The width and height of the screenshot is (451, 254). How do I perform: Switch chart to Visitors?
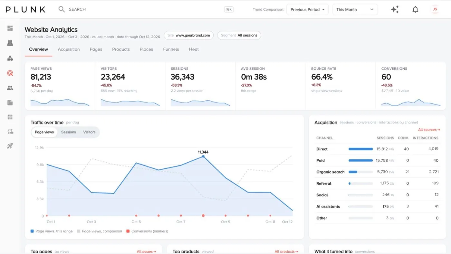(89, 132)
